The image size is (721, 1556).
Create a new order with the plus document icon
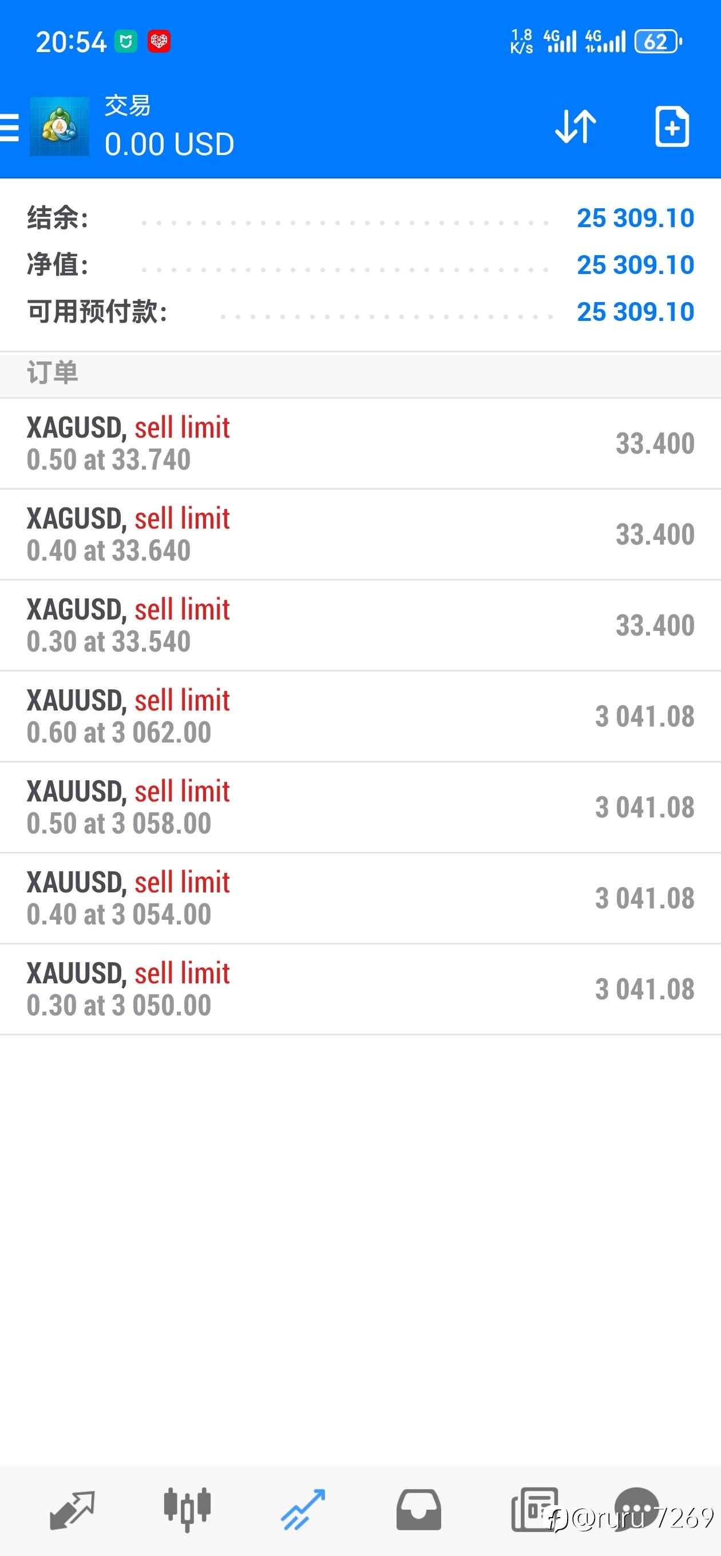click(672, 127)
